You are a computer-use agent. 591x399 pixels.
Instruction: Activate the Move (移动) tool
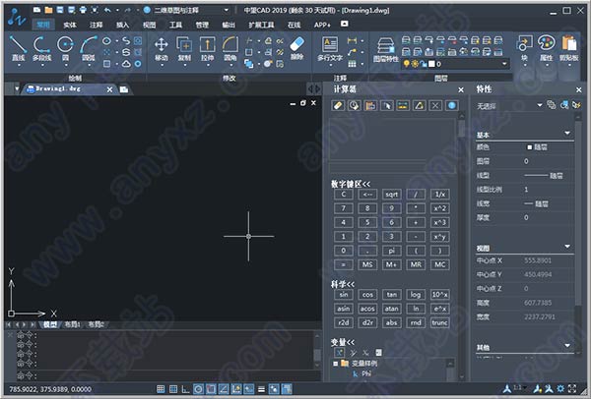(162, 49)
